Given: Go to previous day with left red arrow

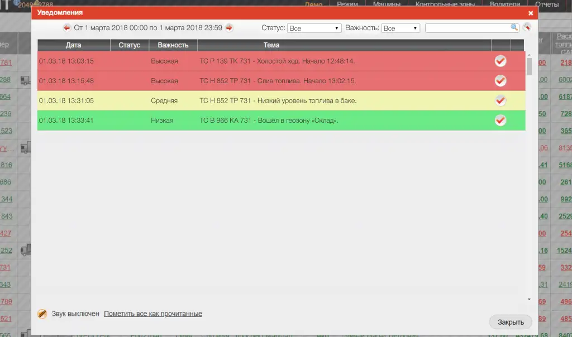Looking at the screenshot, I should [x=67, y=28].
